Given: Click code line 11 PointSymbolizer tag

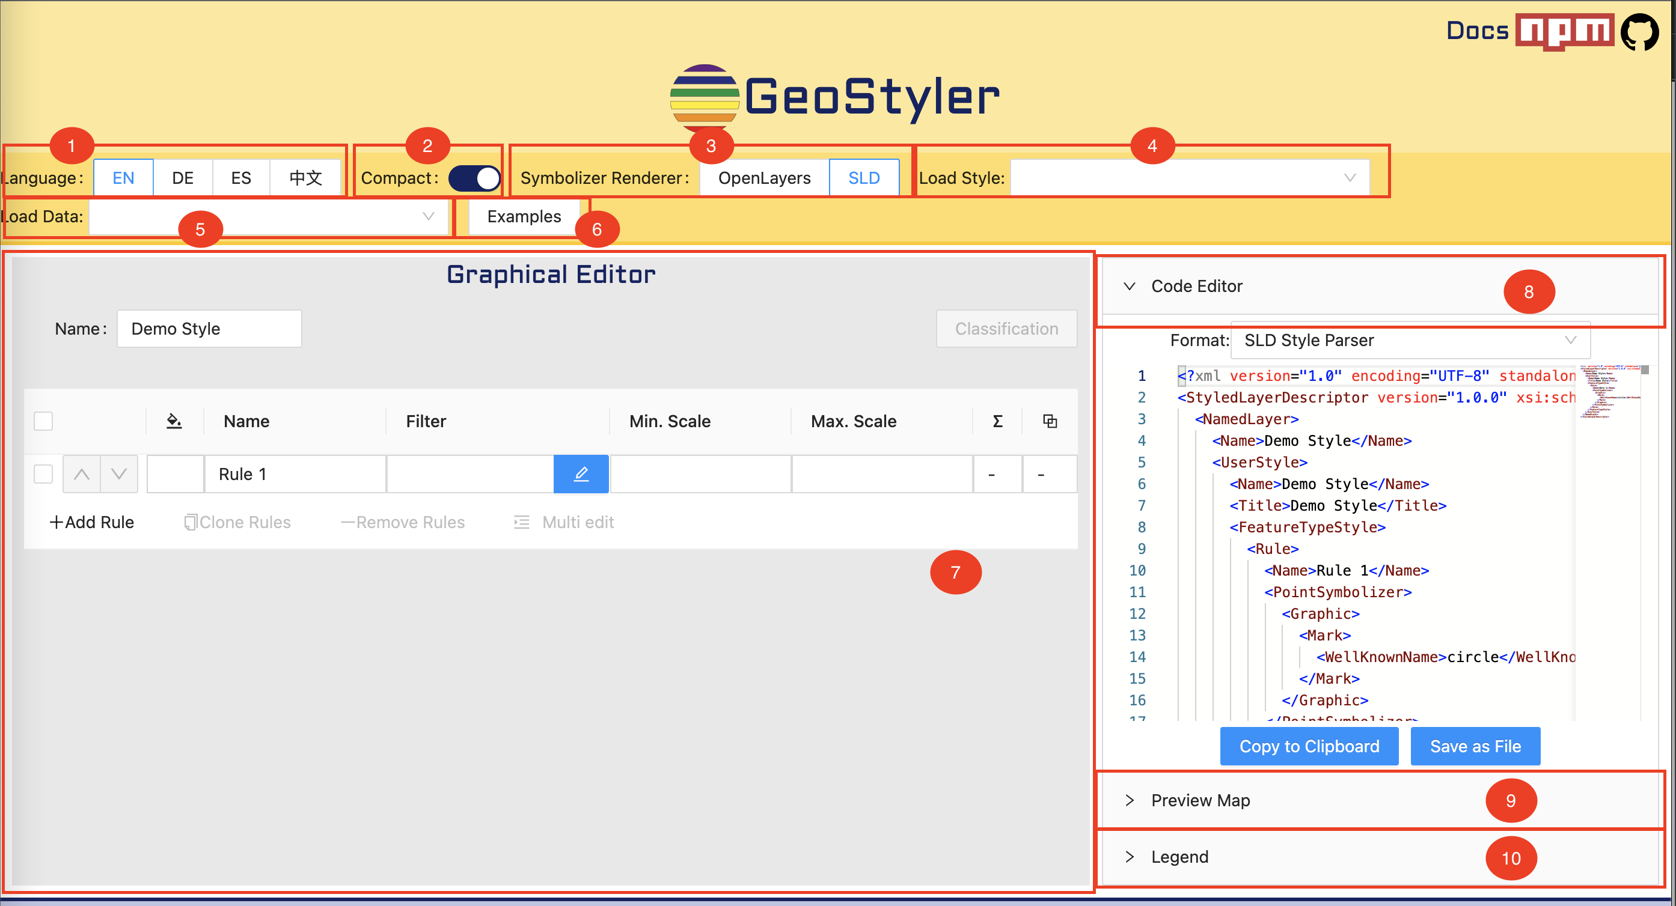Looking at the screenshot, I should click(x=1338, y=592).
